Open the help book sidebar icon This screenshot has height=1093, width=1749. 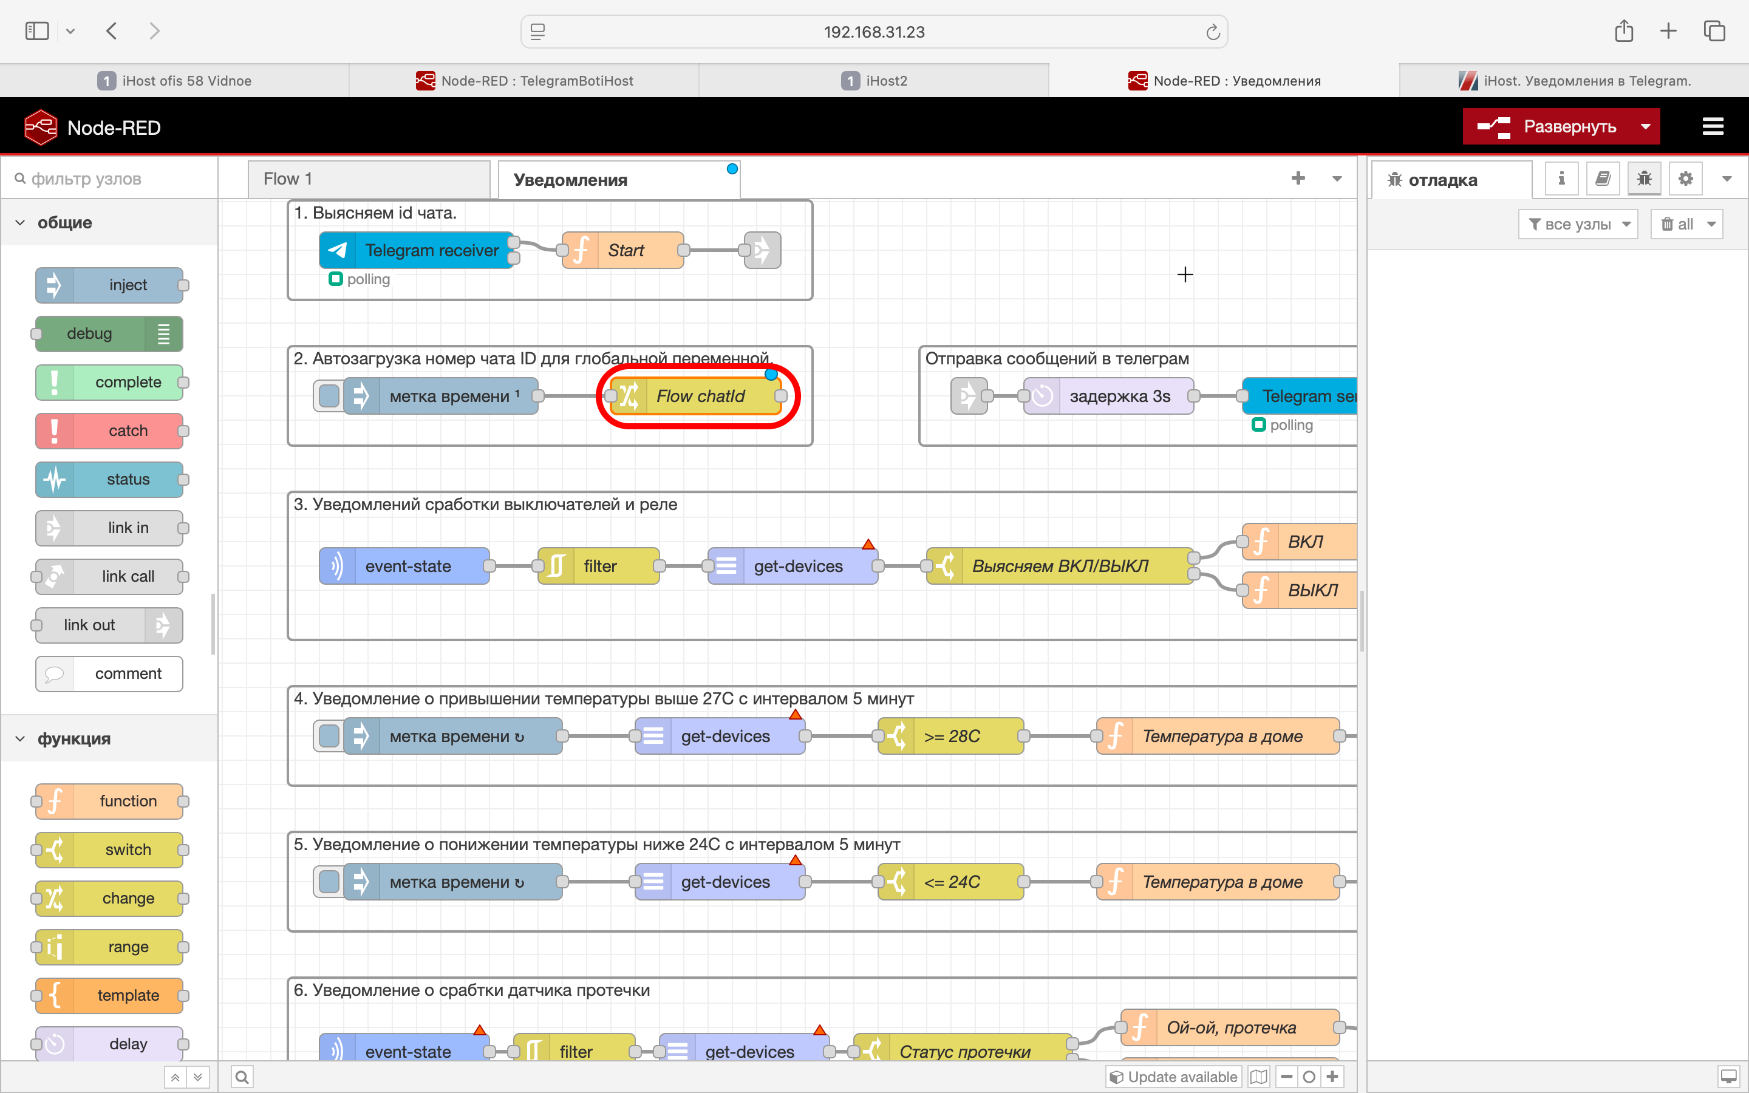(x=1602, y=179)
